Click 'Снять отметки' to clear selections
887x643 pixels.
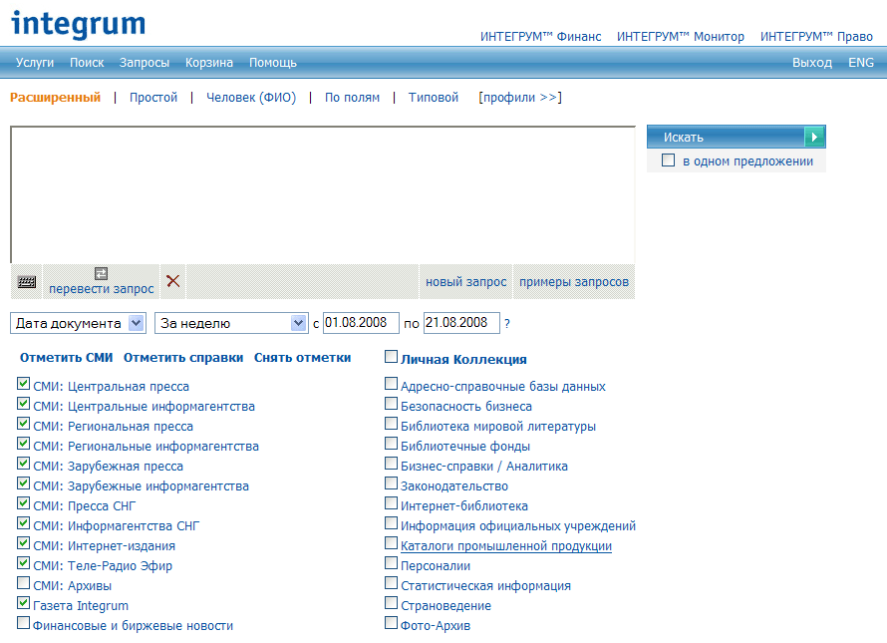pos(302,358)
